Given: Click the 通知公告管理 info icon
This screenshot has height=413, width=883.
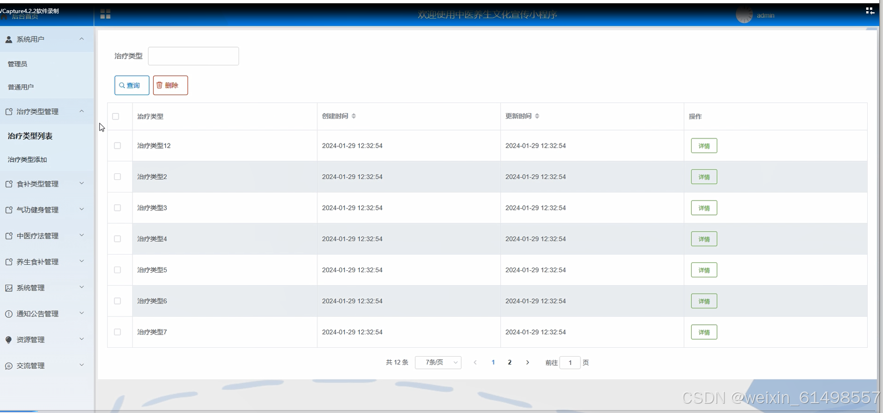Looking at the screenshot, I should pos(9,314).
